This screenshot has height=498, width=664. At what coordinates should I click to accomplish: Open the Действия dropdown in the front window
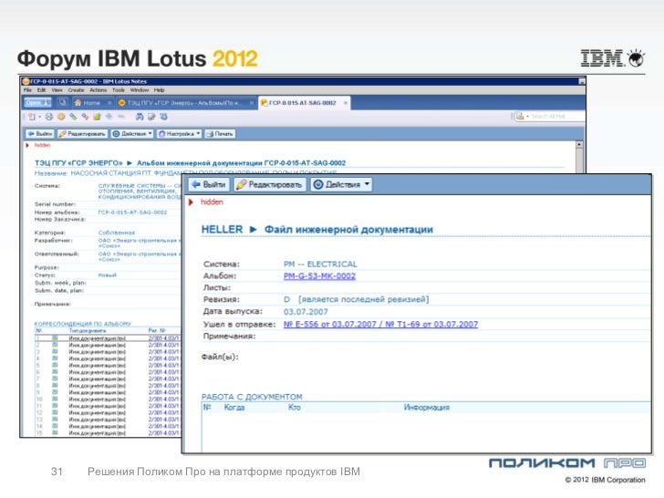pos(341,184)
